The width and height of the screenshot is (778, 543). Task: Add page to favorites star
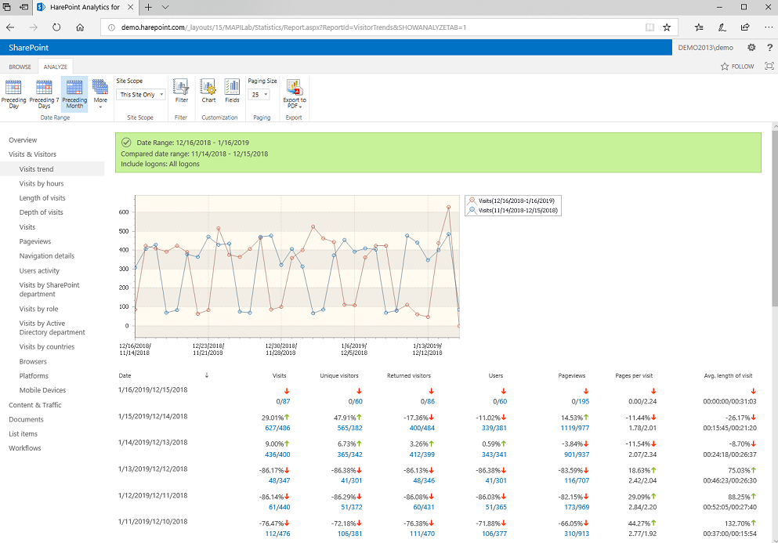667,27
